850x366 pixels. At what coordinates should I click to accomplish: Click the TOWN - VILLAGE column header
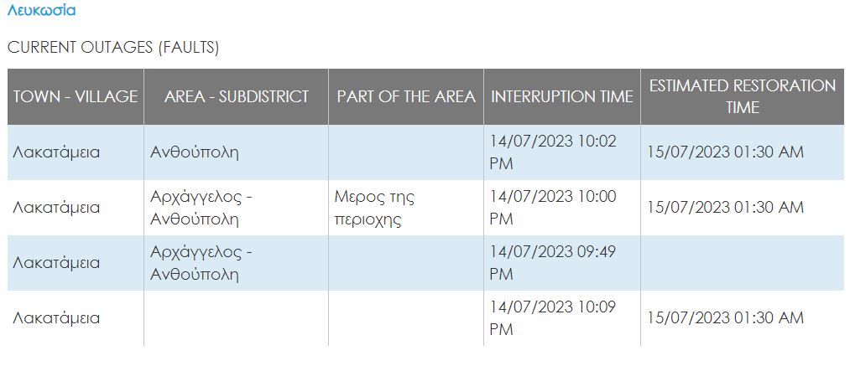click(x=76, y=97)
